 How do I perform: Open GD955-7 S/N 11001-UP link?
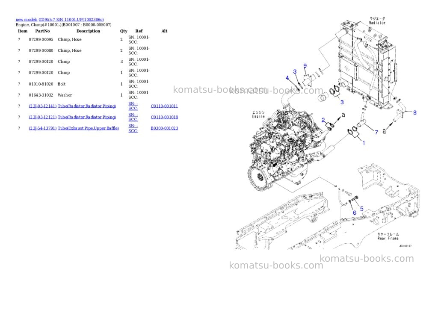tap(71, 20)
